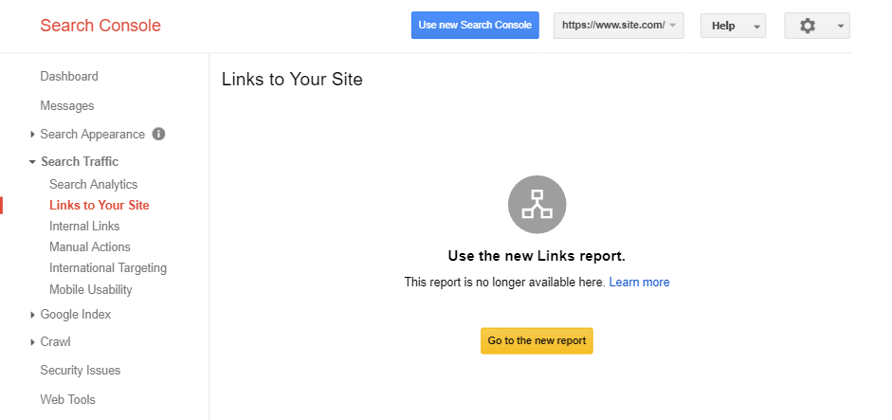This screenshot has height=420, width=892.
Task: Collapse the Search Traffic arrow
Action: coord(32,162)
